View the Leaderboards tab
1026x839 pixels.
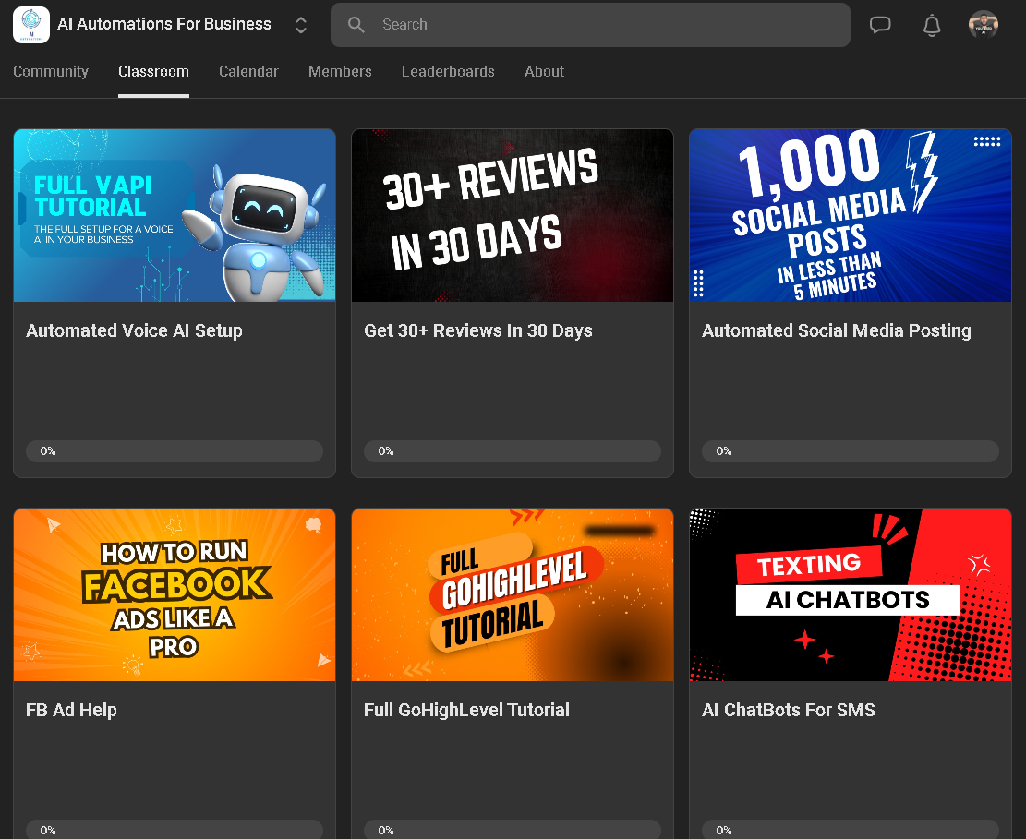[x=448, y=71]
